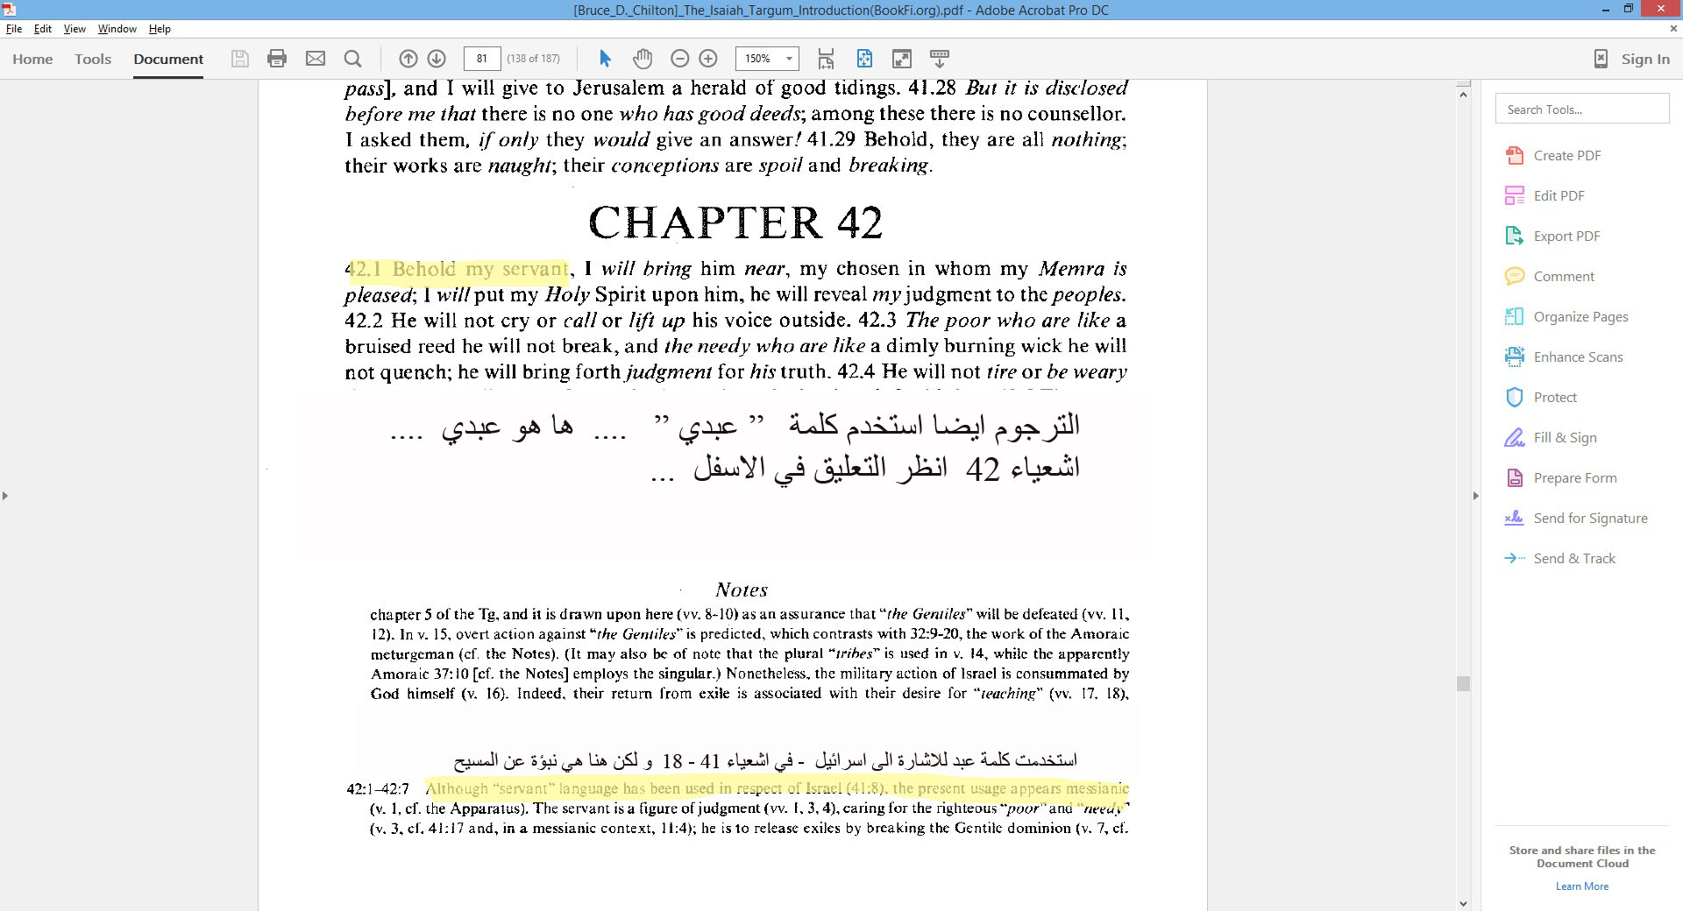Screen dimensions: 1683x911
Task: Open the Window menu
Action: pos(117,29)
